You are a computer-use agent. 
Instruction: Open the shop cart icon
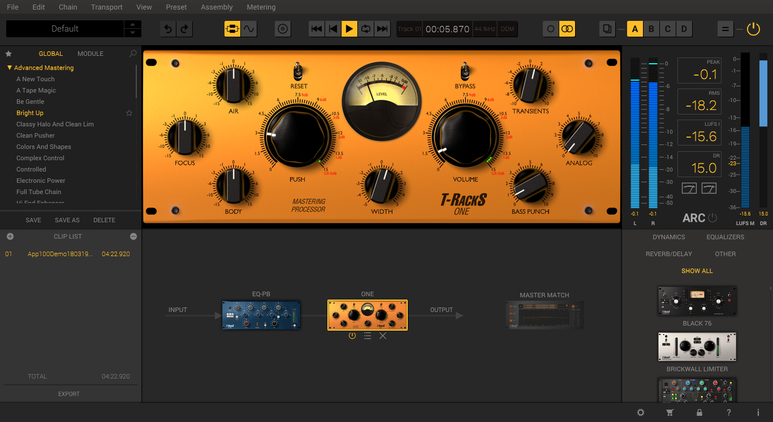670,412
